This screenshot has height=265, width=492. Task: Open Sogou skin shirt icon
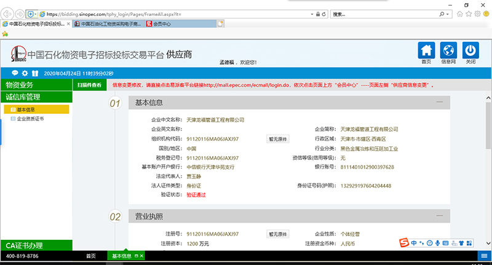pos(461,243)
